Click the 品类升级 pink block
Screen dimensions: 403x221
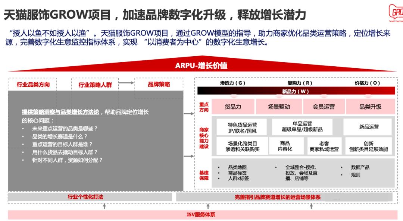coord(371,107)
